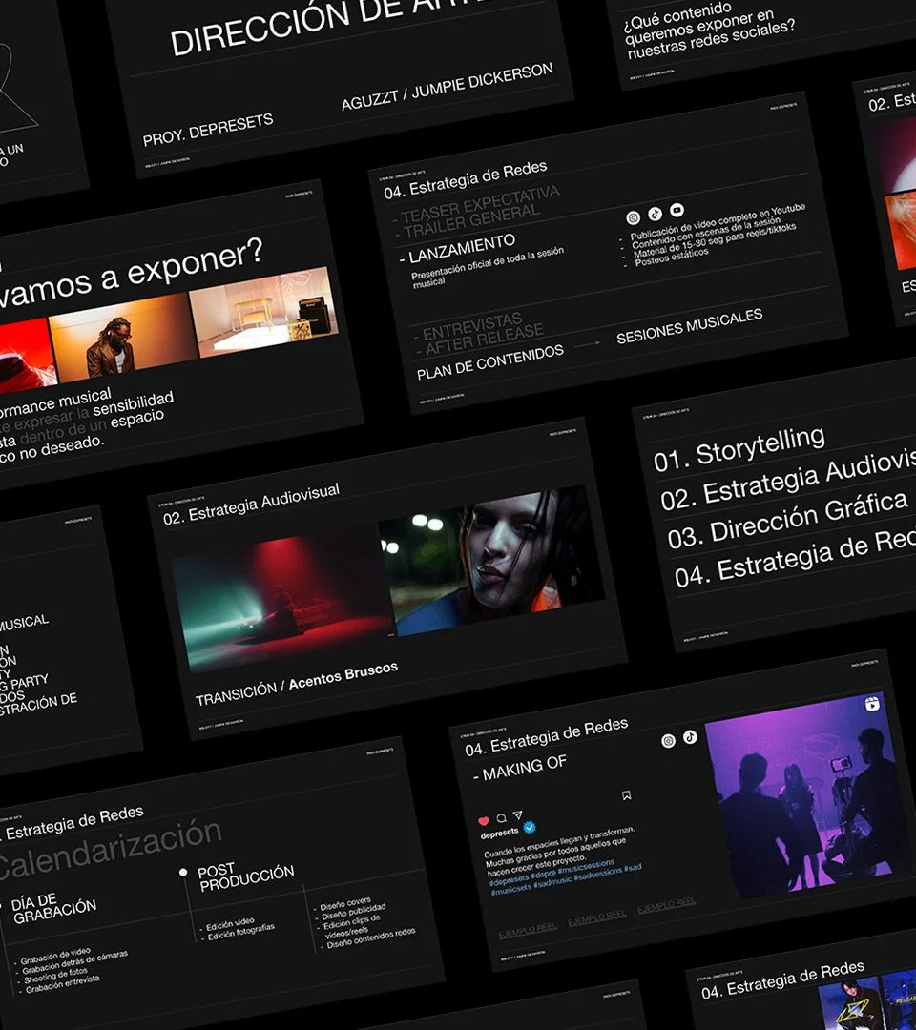The image size is (916, 1030).
Task: Select the '- LANZAMIENTO' heading
Action: 457,249
